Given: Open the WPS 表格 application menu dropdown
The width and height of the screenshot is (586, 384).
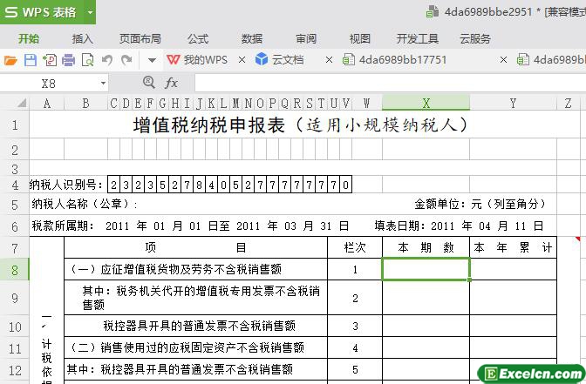Looking at the screenshot, I should click(90, 12).
